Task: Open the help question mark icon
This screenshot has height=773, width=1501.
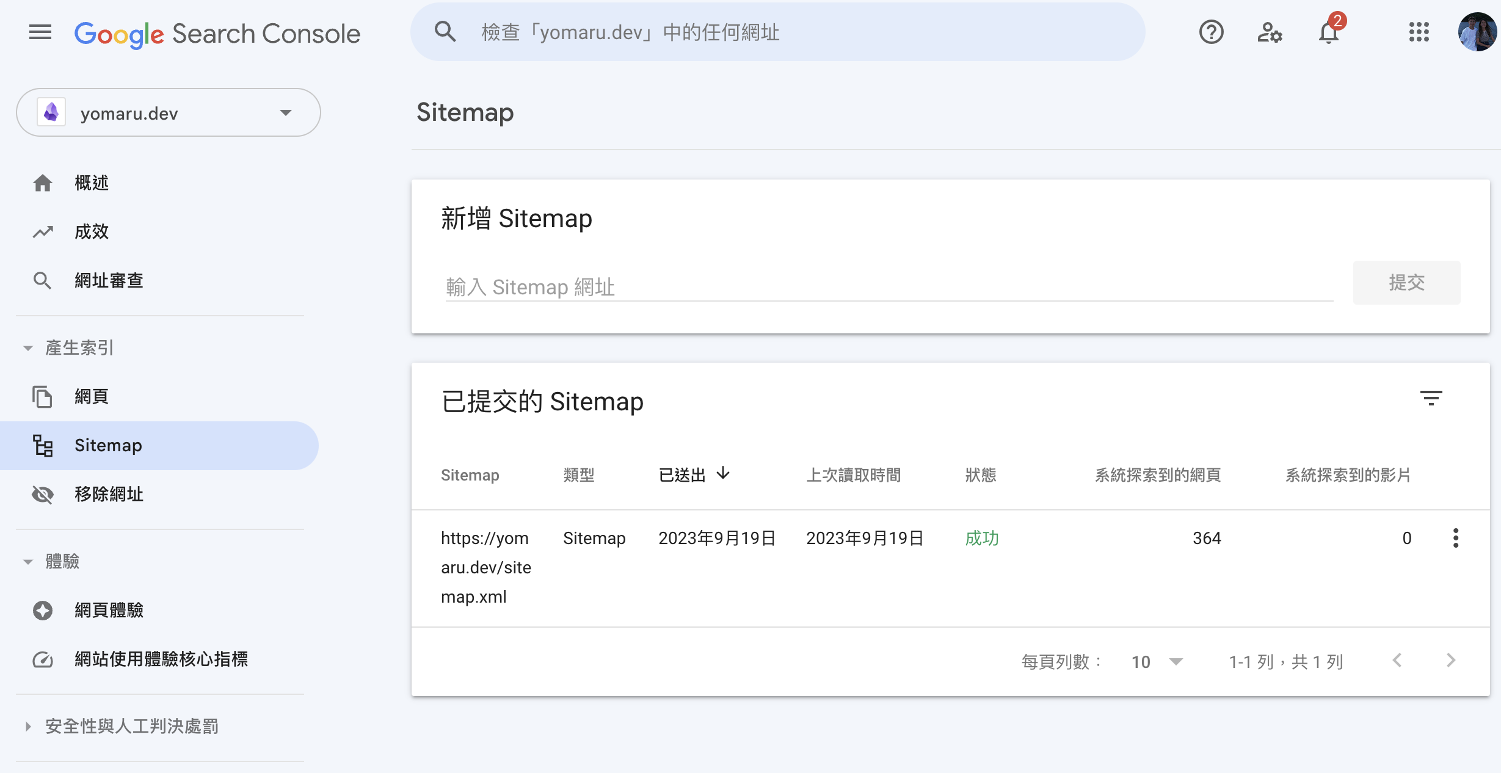Action: tap(1211, 32)
